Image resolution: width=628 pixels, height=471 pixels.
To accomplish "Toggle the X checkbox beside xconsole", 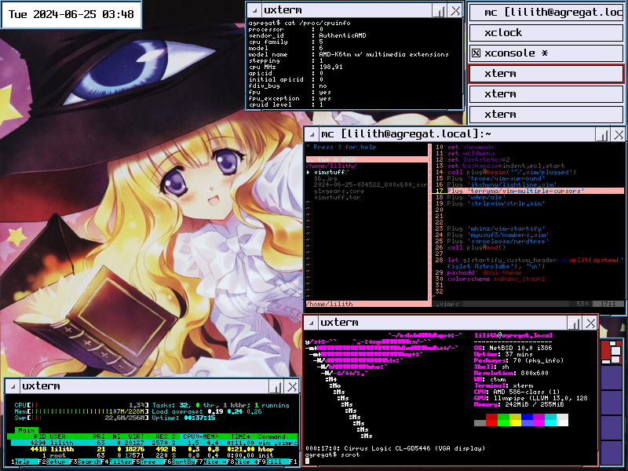I will point(476,53).
